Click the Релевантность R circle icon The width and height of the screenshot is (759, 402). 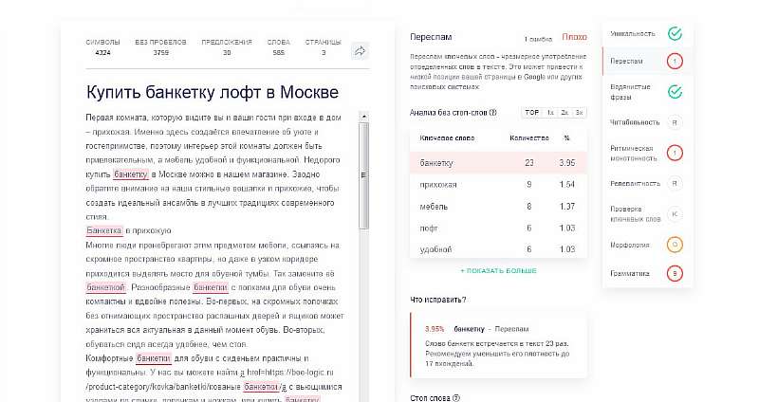675,183
